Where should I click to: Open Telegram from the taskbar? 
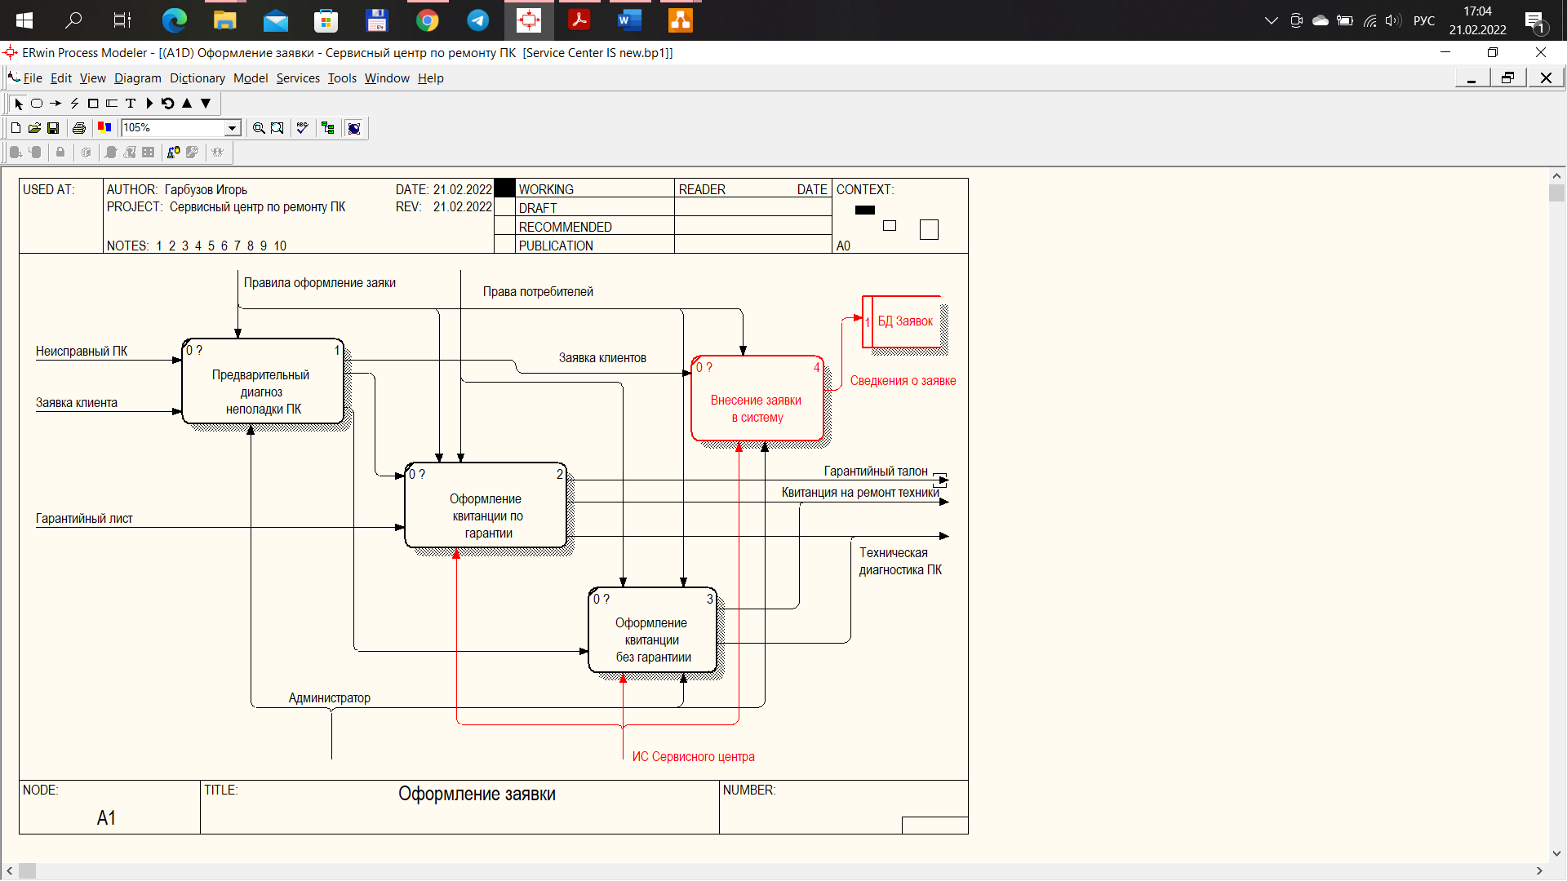[478, 20]
